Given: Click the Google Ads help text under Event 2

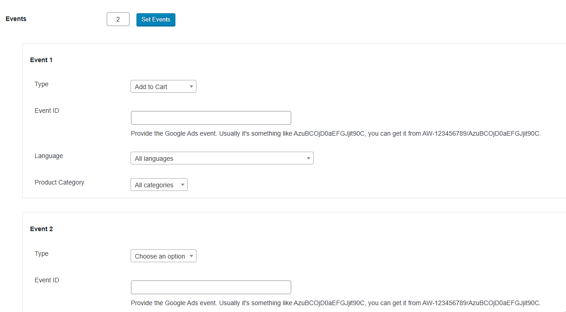Looking at the screenshot, I should 335,303.
